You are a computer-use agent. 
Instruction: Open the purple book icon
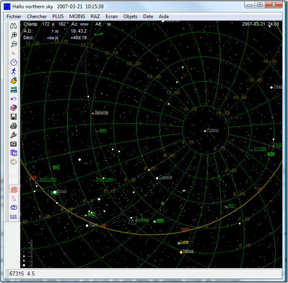(14, 107)
